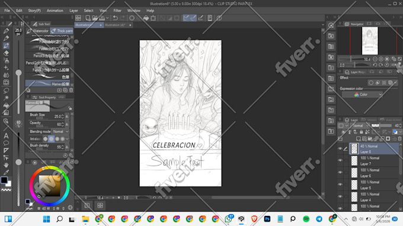This screenshot has height=226, width=403.
Task: Open the Filter menu
Action: pos(117,11)
